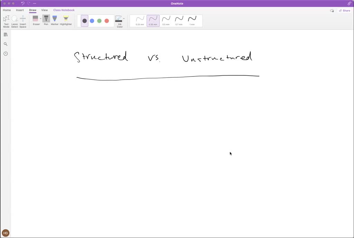Open the Class Notebook tab

pyautogui.click(x=64, y=10)
